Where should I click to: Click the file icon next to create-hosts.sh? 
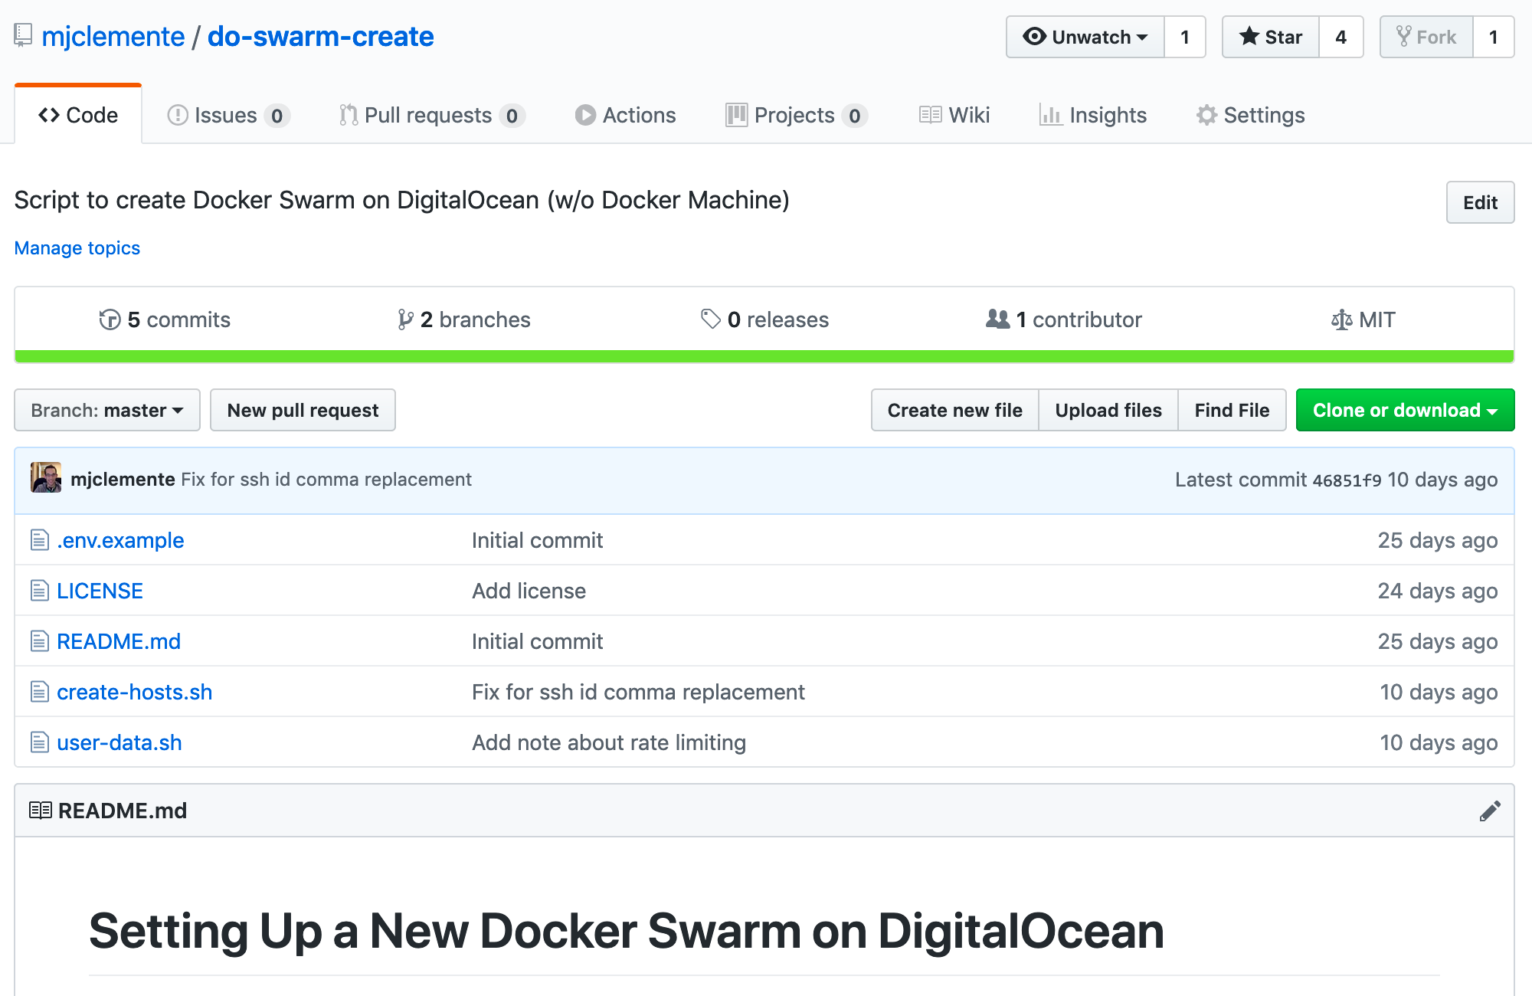pyautogui.click(x=40, y=692)
